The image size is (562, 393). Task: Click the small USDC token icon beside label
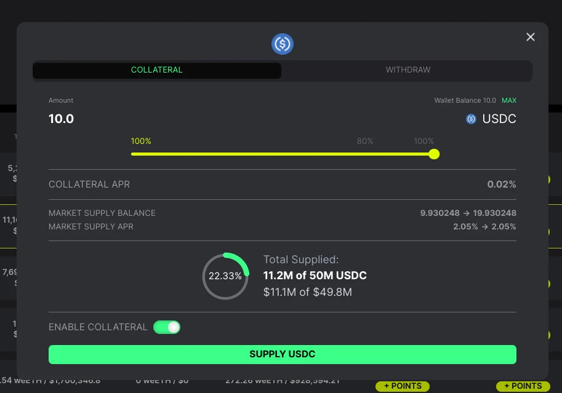[471, 119]
